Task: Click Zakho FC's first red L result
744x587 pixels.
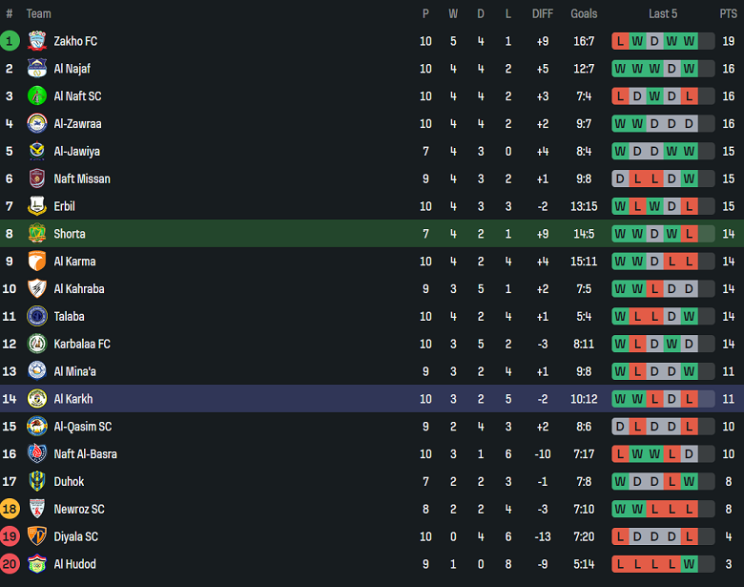Action: click(620, 41)
